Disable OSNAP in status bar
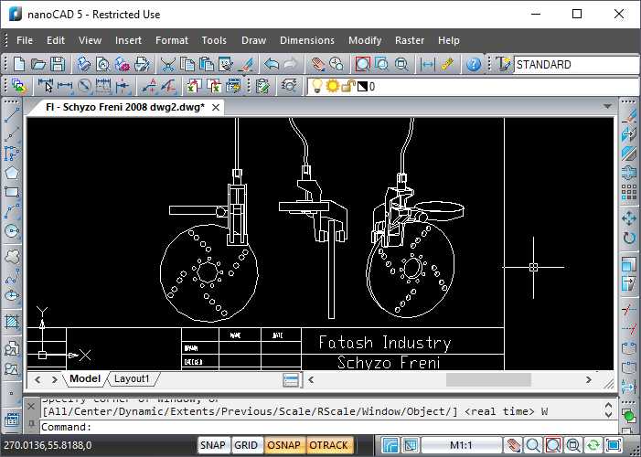Screen dimensions: 641x457 tap(283, 446)
